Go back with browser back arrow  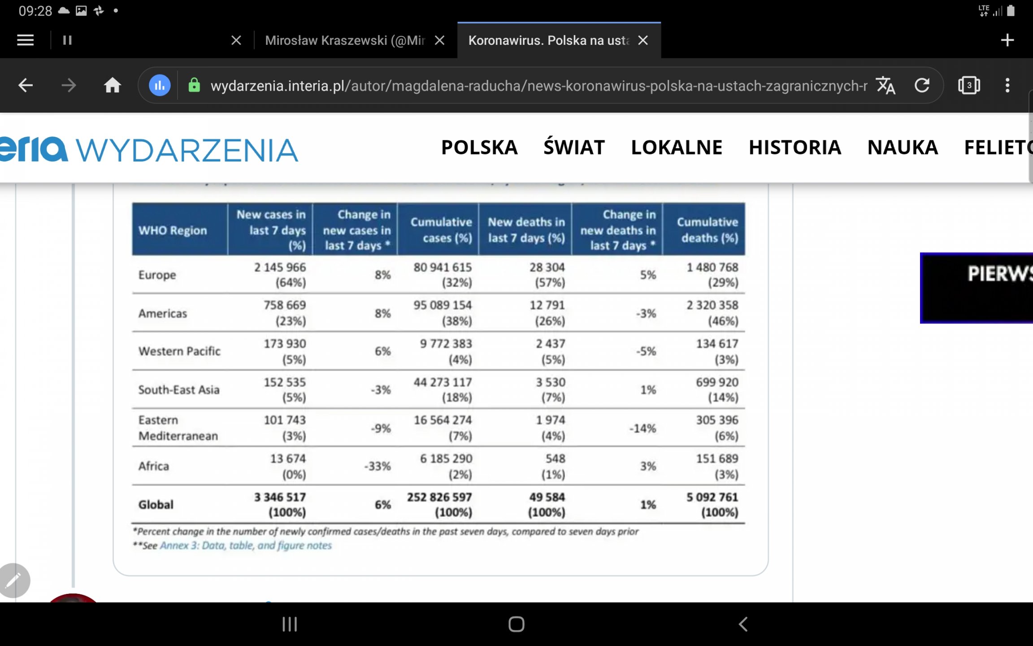point(26,85)
